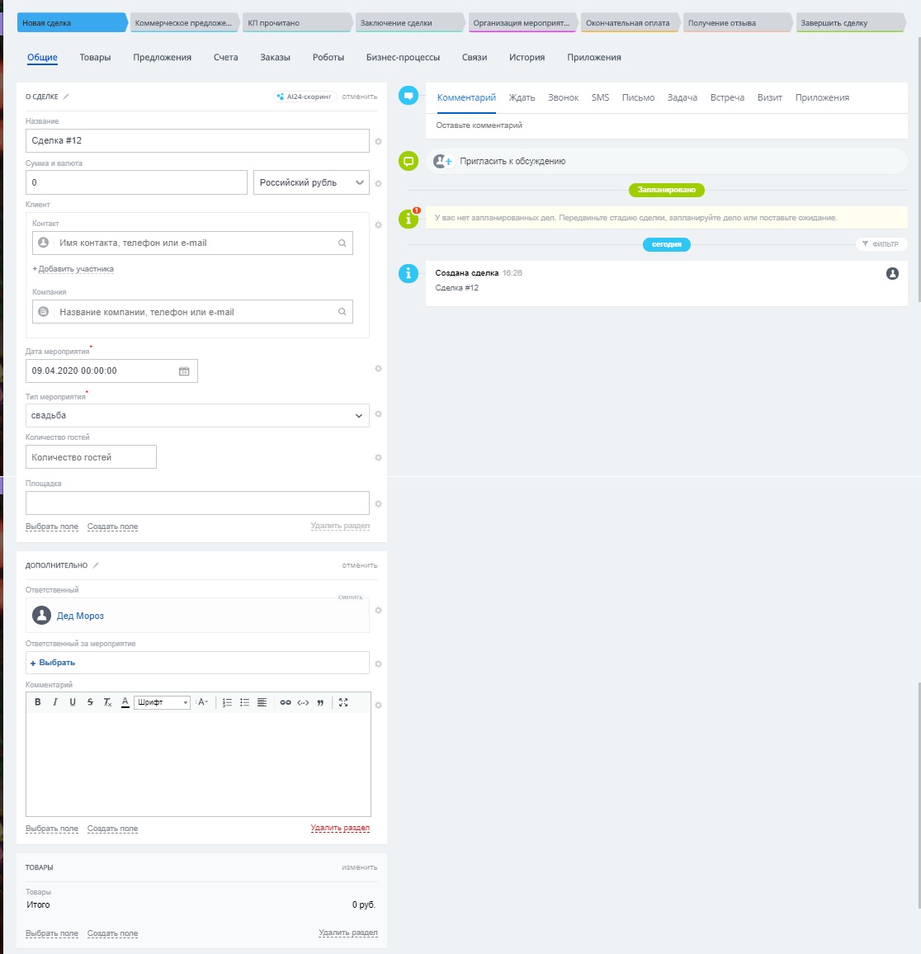Open the Роботы tab
The height and width of the screenshot is (954, 921).
click(328, 57)
